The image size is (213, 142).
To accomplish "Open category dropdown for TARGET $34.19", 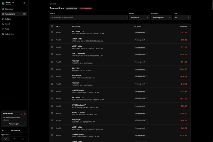I will 141,62.
